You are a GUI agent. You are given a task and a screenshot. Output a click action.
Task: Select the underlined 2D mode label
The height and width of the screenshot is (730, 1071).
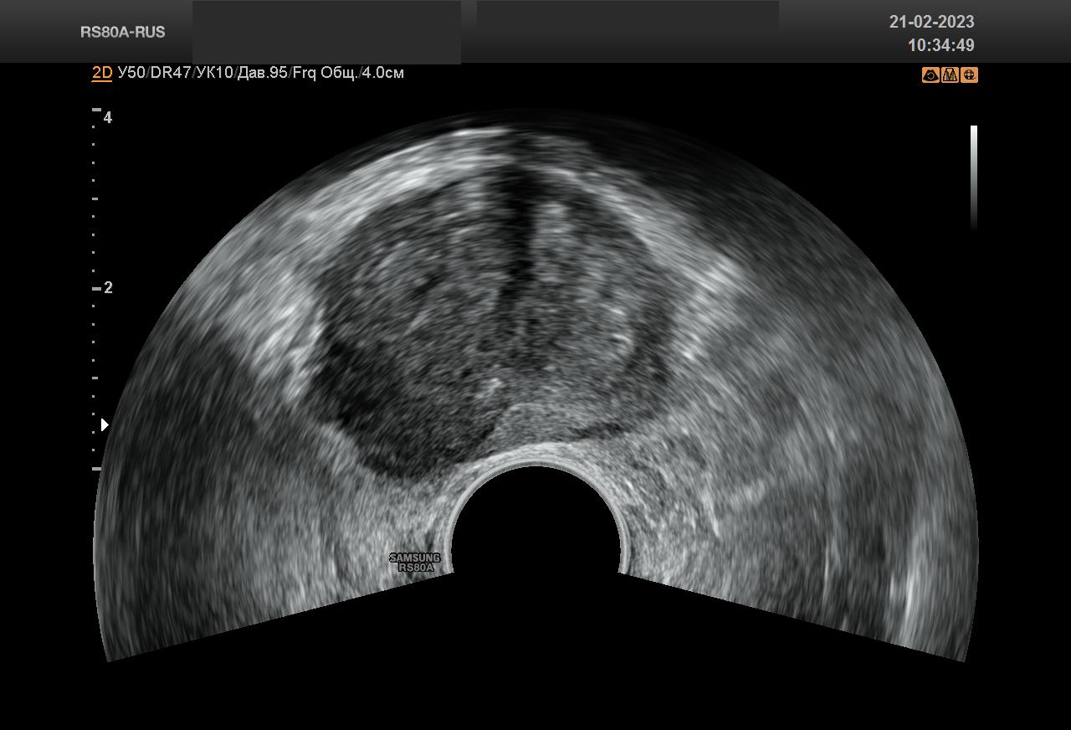pyautogui.click(x=101, y=73)
